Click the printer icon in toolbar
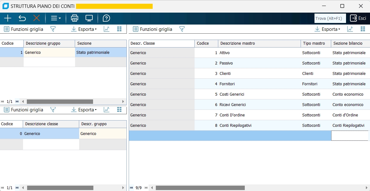Viewport: 370px width, 191px height. pyautogui.click(x=74, y=18)
